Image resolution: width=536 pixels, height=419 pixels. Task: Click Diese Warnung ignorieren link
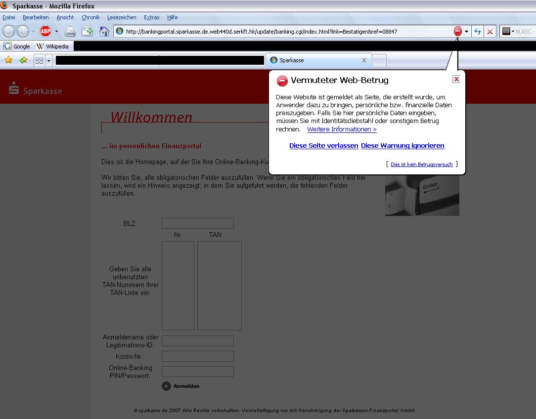[402, 145]
